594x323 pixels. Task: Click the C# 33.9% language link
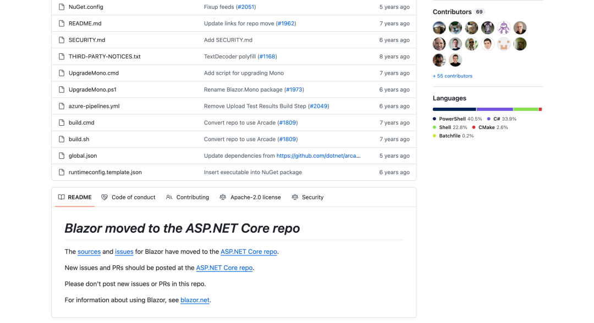click(502, 119)
